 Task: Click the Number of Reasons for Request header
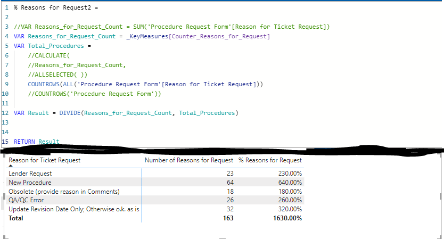(x=189, y=160)
